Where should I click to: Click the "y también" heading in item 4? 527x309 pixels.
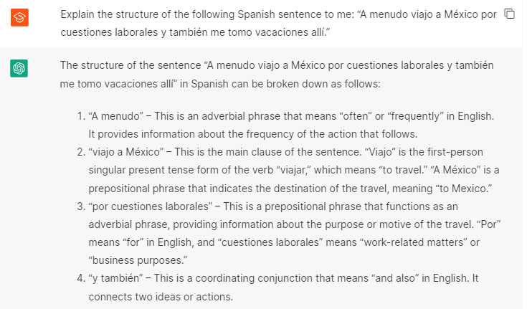pos(115,278)
